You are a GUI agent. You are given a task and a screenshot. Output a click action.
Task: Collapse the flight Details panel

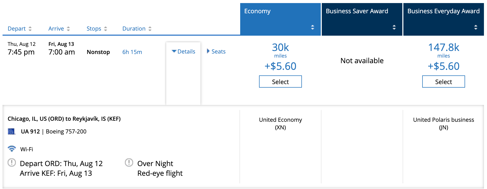coord(184,51)
